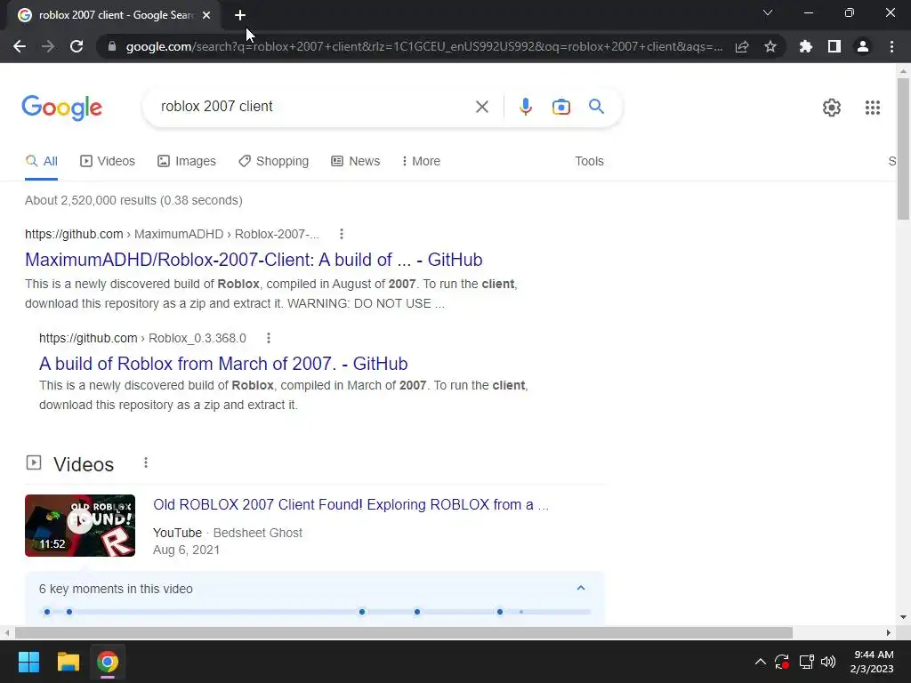Show hidden system tray icons
This screenshot has height=683, width=911.
760,662
